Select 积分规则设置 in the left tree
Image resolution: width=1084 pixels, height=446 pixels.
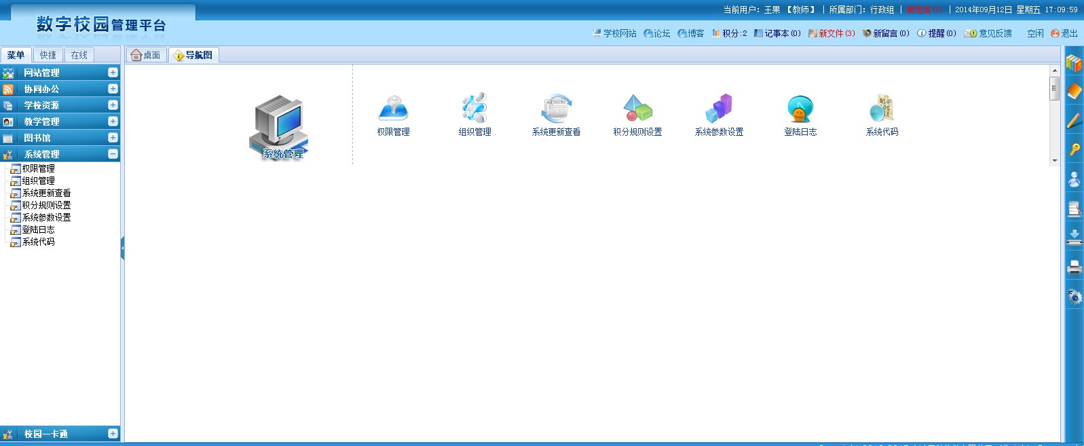[x=46, y=205]
